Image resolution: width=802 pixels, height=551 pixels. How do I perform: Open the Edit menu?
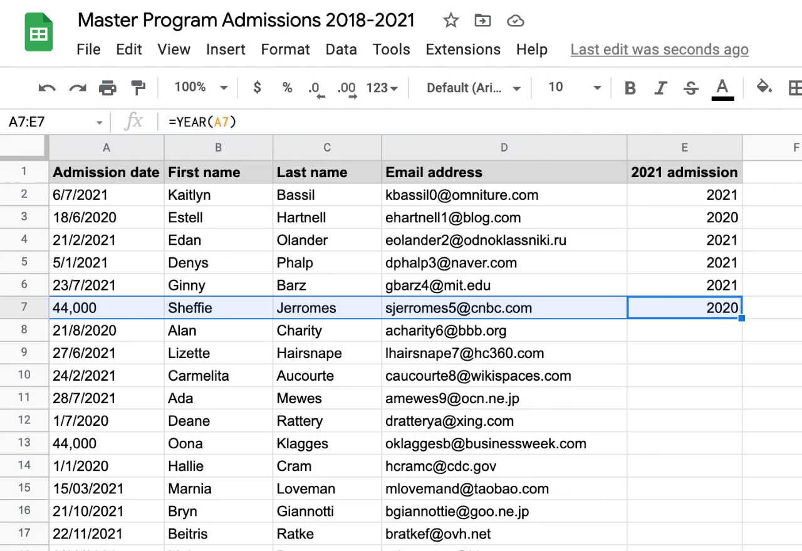pyautogui.click(x=129, y=49)
